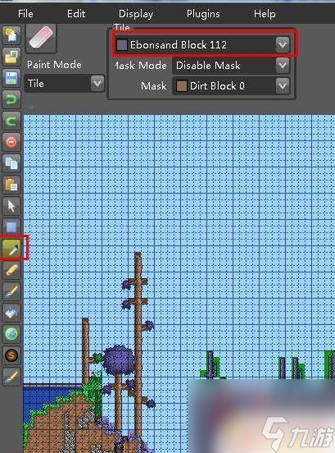The height and width of the screenshot is (453, 335).
Task: Click the Dirt Block brown color swatch
Action: click(181, 86)
